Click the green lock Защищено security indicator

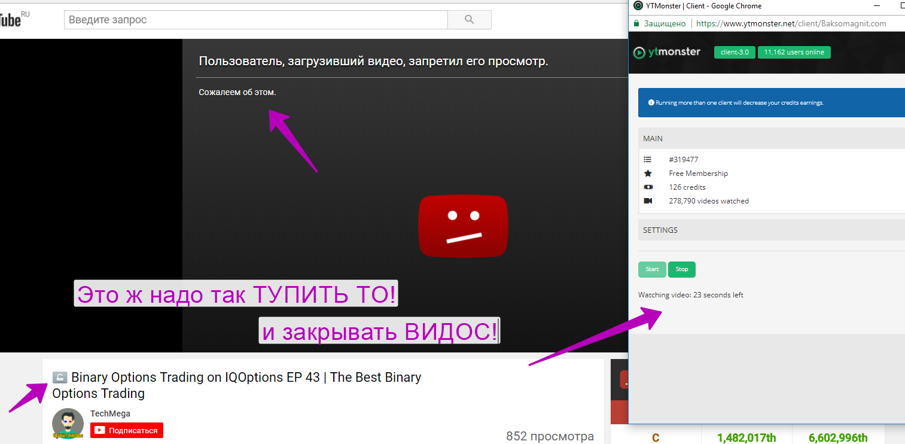[x=660, y=24]
